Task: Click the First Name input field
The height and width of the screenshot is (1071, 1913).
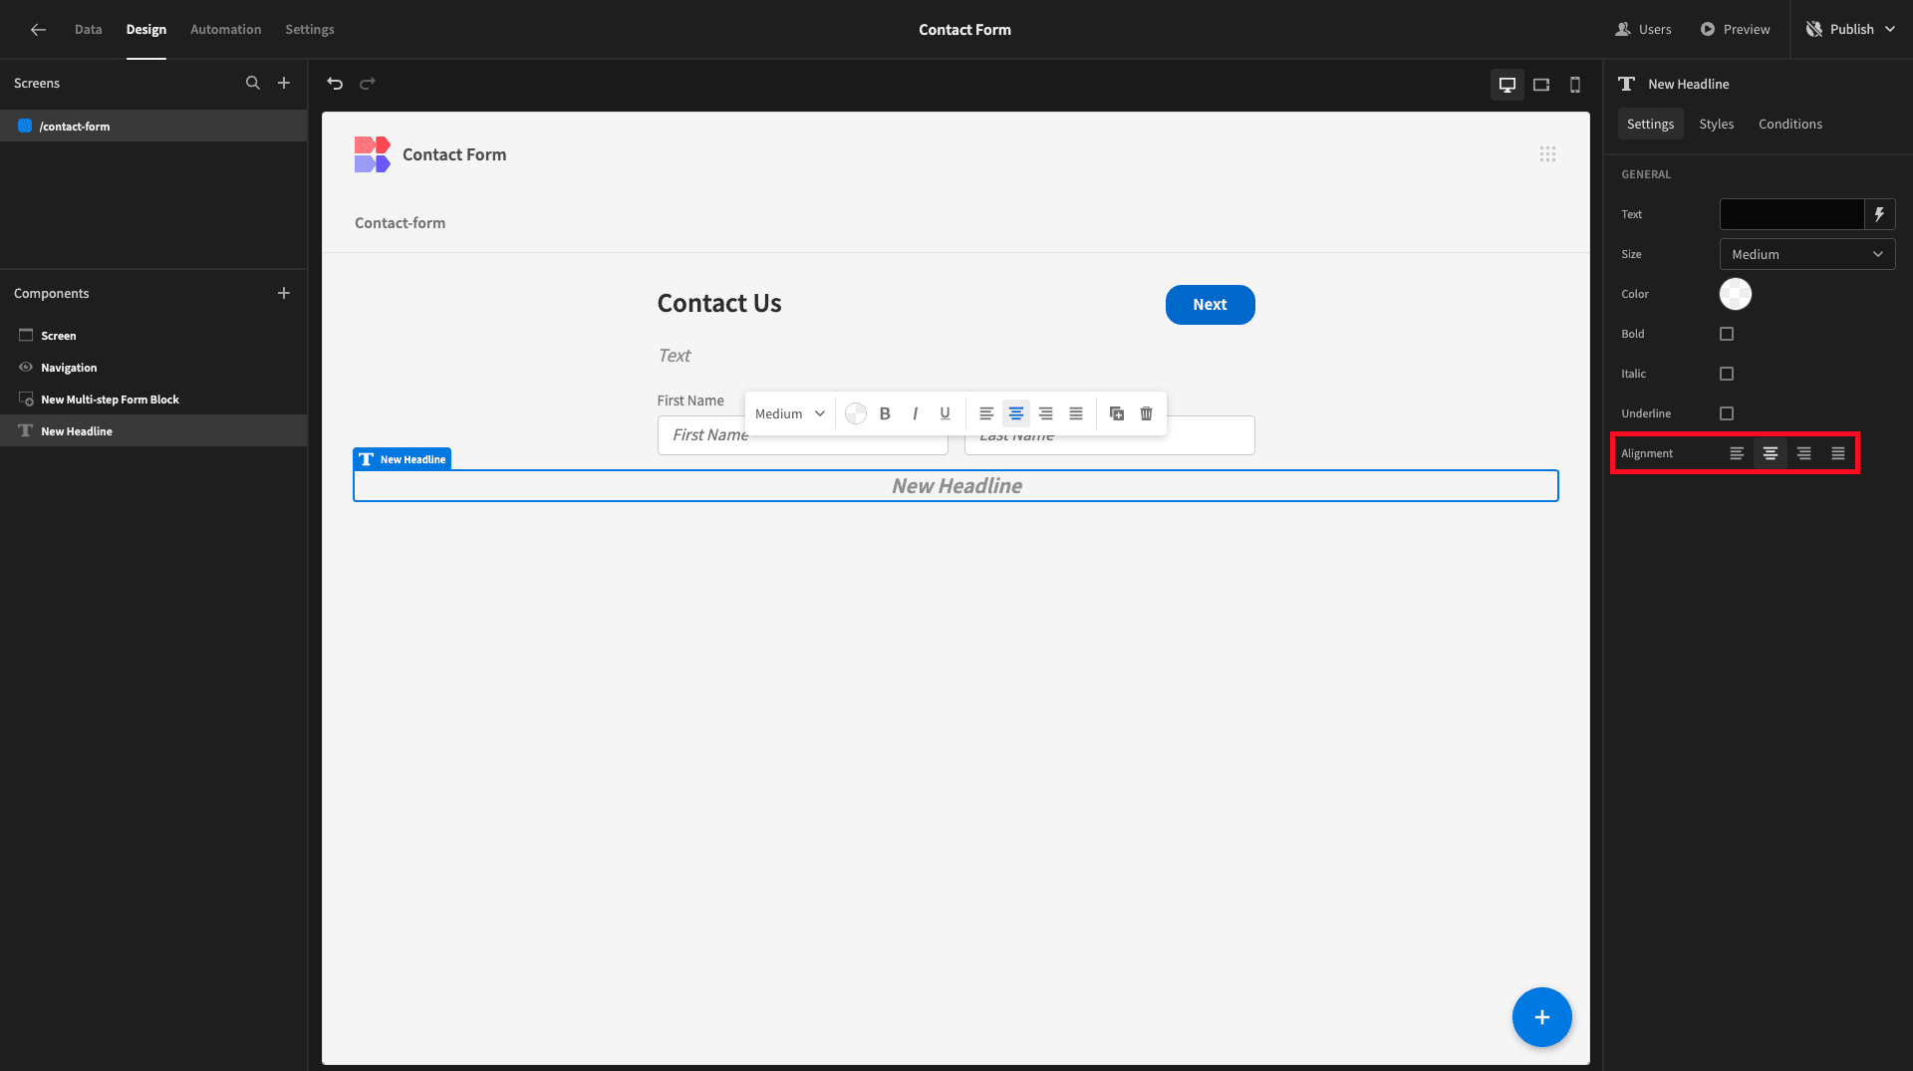Action: pos(702,435)
